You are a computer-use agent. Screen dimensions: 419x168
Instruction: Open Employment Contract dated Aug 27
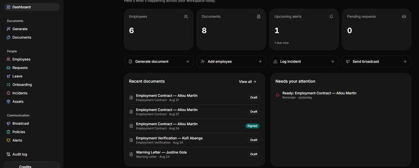[194, 112]
